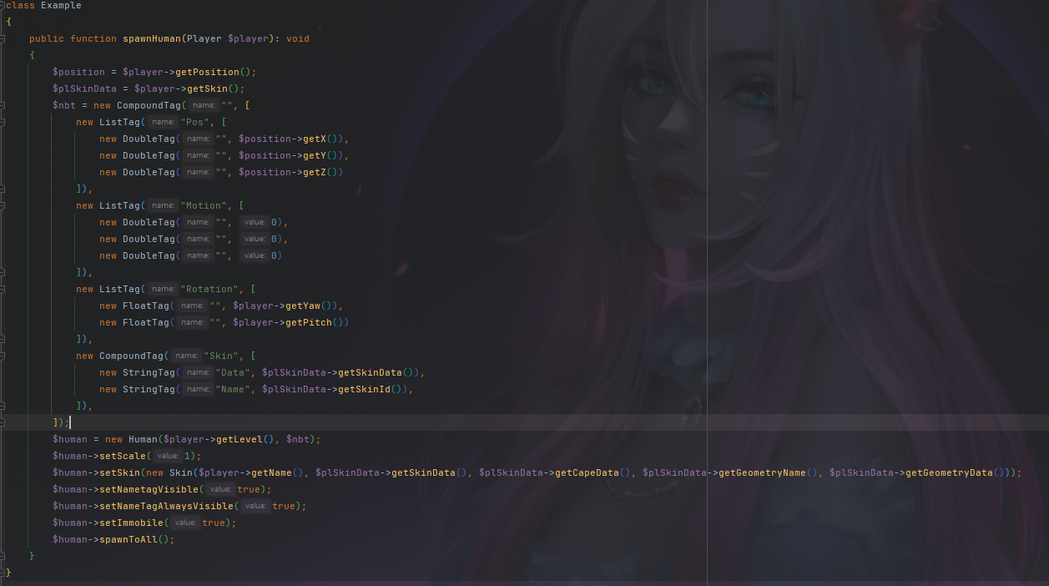Place cursor on spawnHuman function name

coord(152,38)
